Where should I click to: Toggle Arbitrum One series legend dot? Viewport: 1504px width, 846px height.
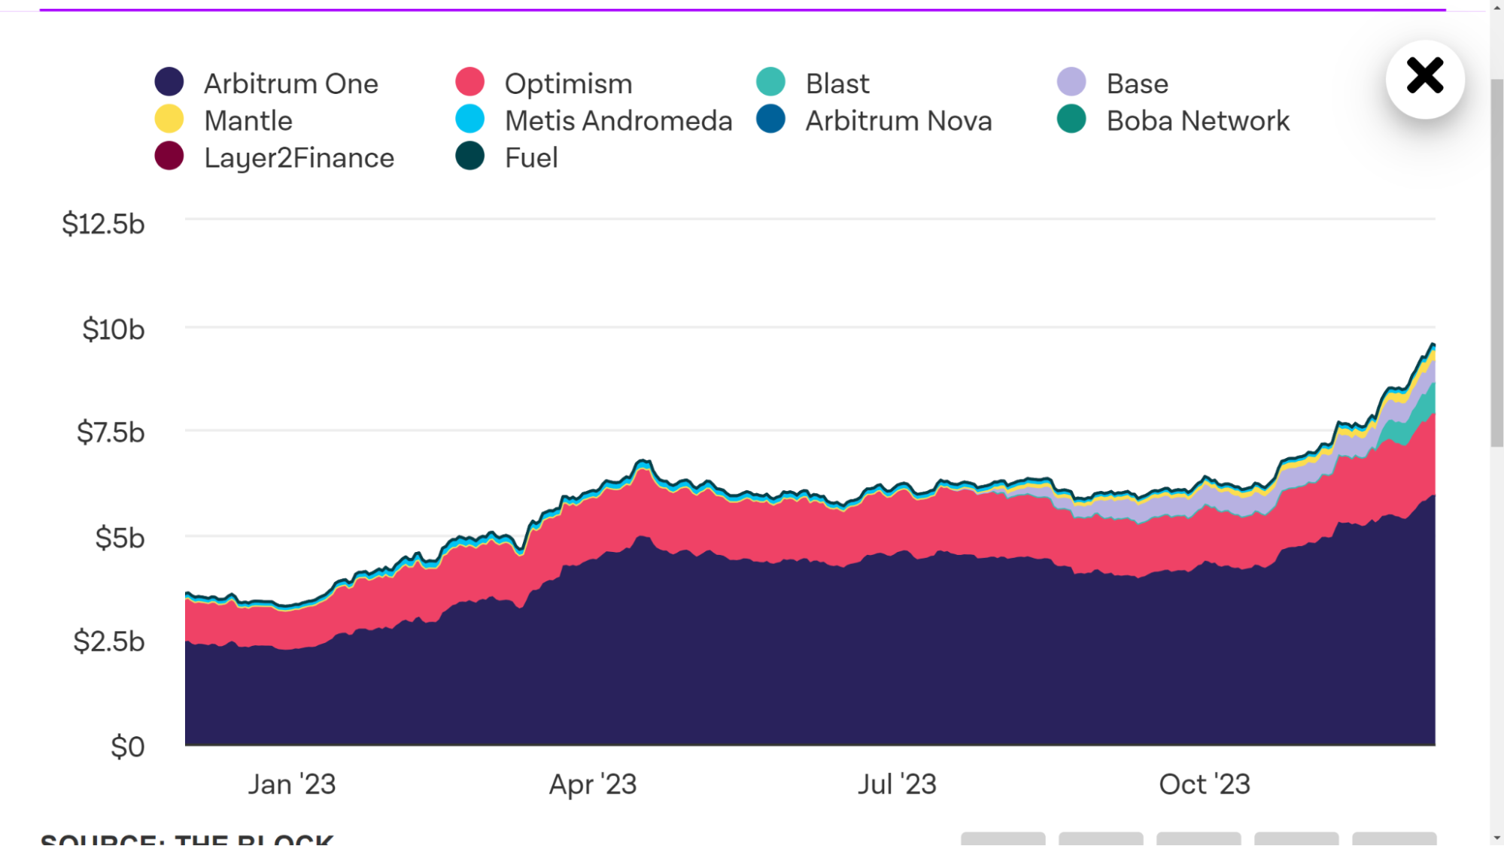pos(169,82)
